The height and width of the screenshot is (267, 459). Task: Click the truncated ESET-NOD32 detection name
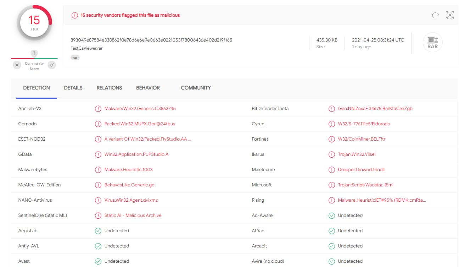147,139
